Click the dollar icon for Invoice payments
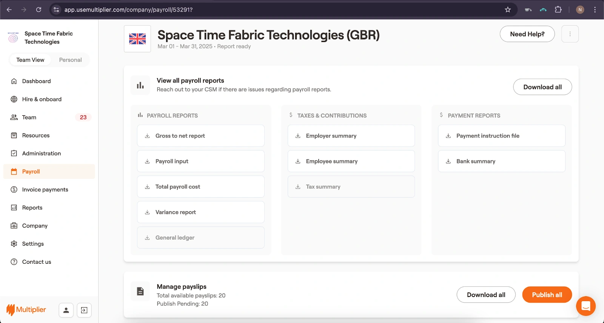The height and width of the screenshot is (323, 604). 14,190
